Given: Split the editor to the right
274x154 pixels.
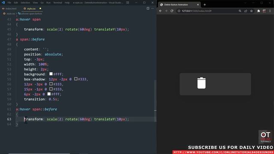Looking at the screenshot, I should pyautogui.click(x=148, y=9).
